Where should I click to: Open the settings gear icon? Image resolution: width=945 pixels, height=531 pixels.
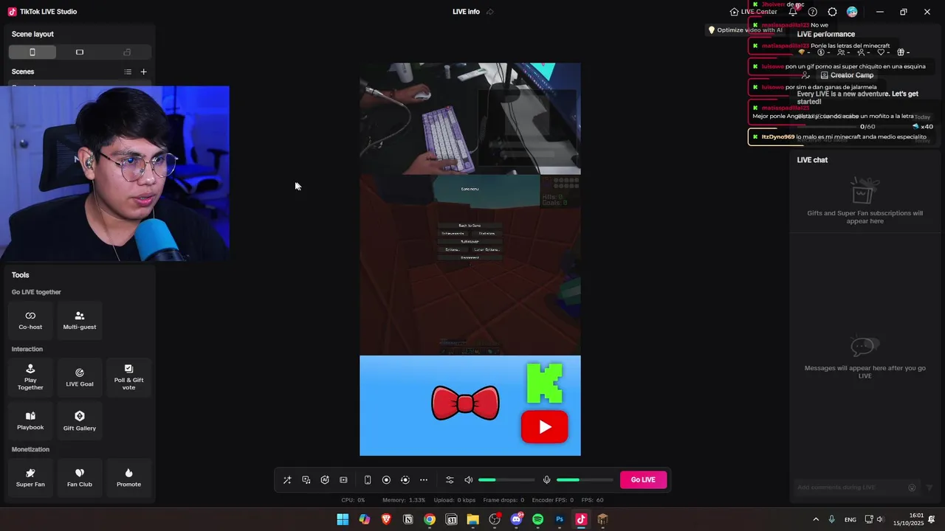[832, 12]
